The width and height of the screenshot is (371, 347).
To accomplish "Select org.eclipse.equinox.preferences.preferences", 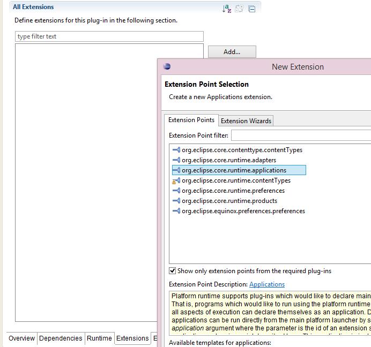I will tap(243, 211).
